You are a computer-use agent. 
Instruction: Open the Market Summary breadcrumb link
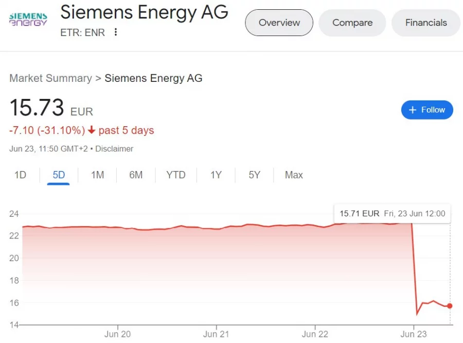[51, 78]
